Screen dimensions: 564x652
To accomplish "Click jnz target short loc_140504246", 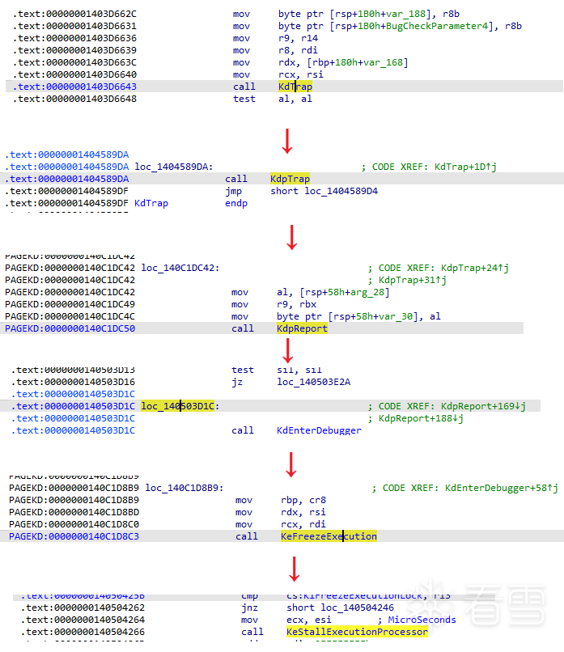I will point(340,608).
